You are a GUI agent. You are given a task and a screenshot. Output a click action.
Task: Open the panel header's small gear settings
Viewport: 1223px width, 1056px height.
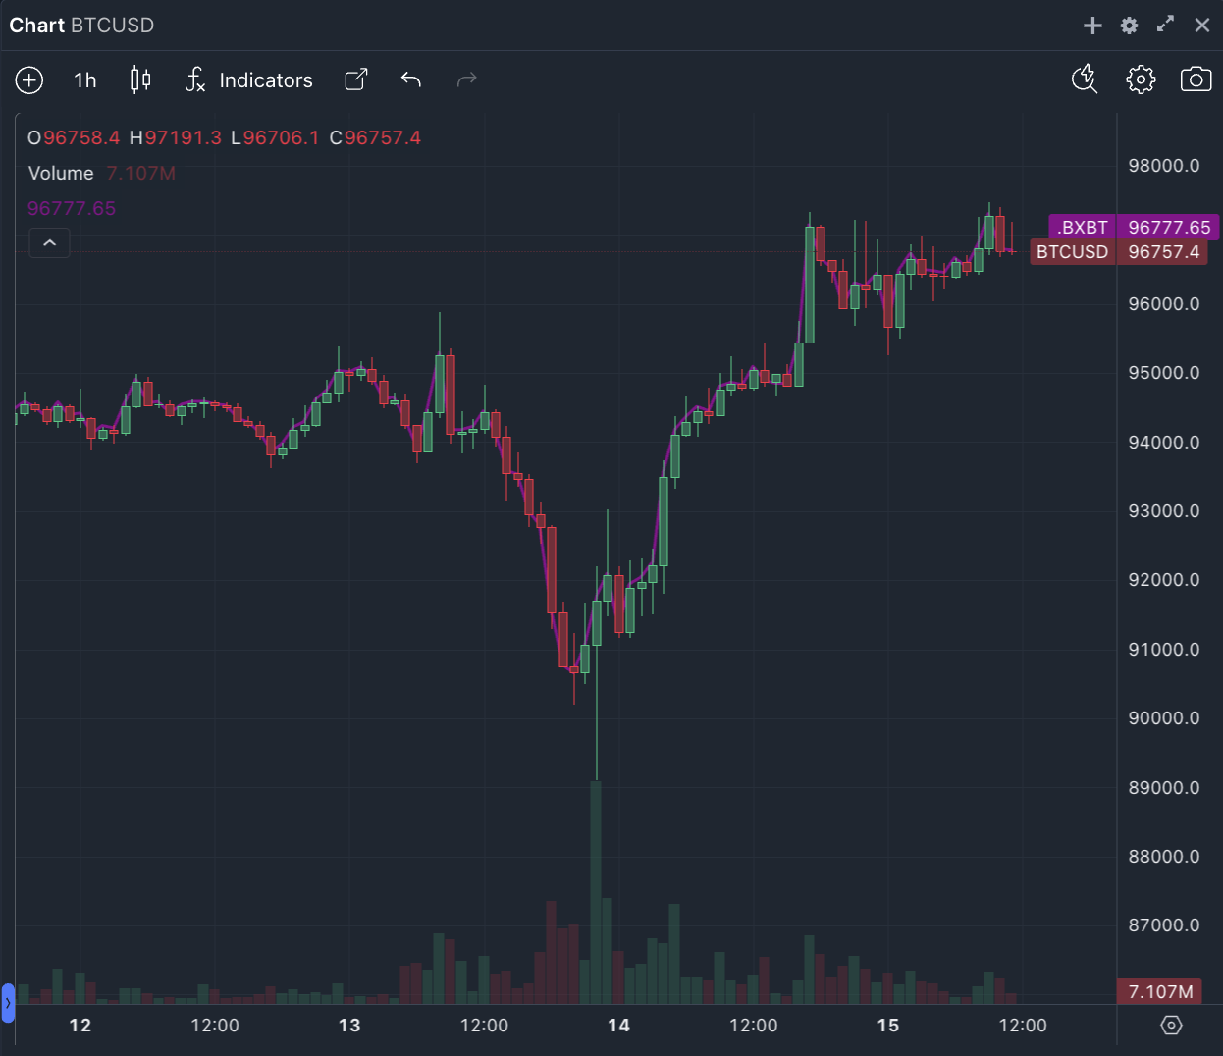coord(1130,26)
